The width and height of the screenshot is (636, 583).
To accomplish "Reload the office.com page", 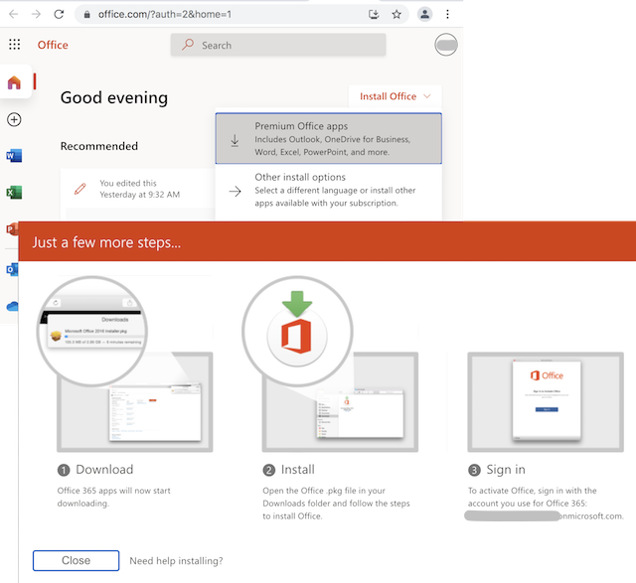I will coord(59,15).
